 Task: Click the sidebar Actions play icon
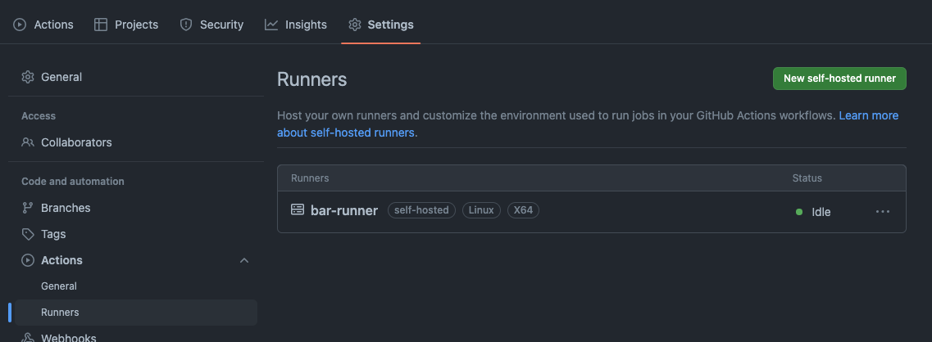(27, 260)
